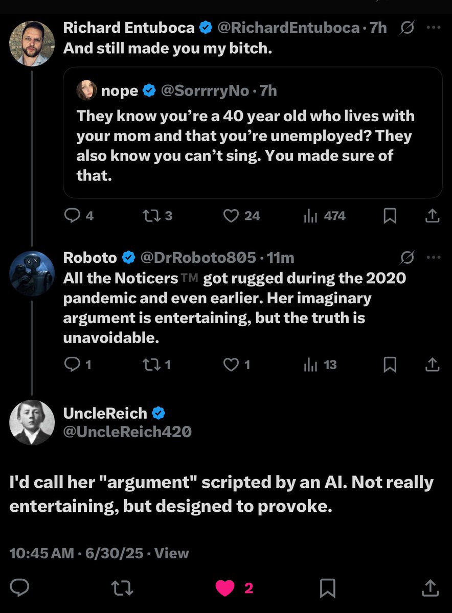
Task: Unlike the UncleReich main tweet
Action: (x=225, y=588)
